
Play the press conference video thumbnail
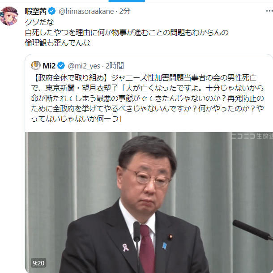[149, 202]
